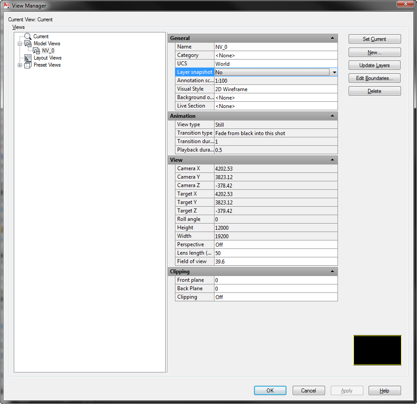Click the Update Layers button
Image resolution: width=417 pixels, height=404 pixels.
[x=374, y=65]
